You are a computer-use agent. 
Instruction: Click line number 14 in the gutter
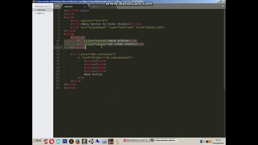[58, 54]
